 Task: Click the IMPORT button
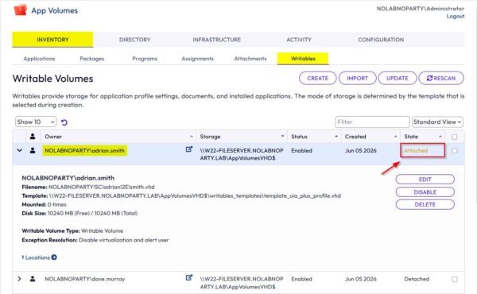tap(358, 78)
